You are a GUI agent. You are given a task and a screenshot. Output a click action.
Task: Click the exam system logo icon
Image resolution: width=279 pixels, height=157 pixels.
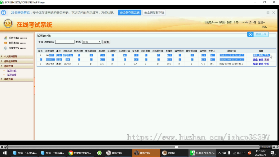click(8, 23)
